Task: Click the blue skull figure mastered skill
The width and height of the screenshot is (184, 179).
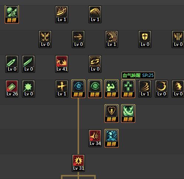Action: [112, 138]
